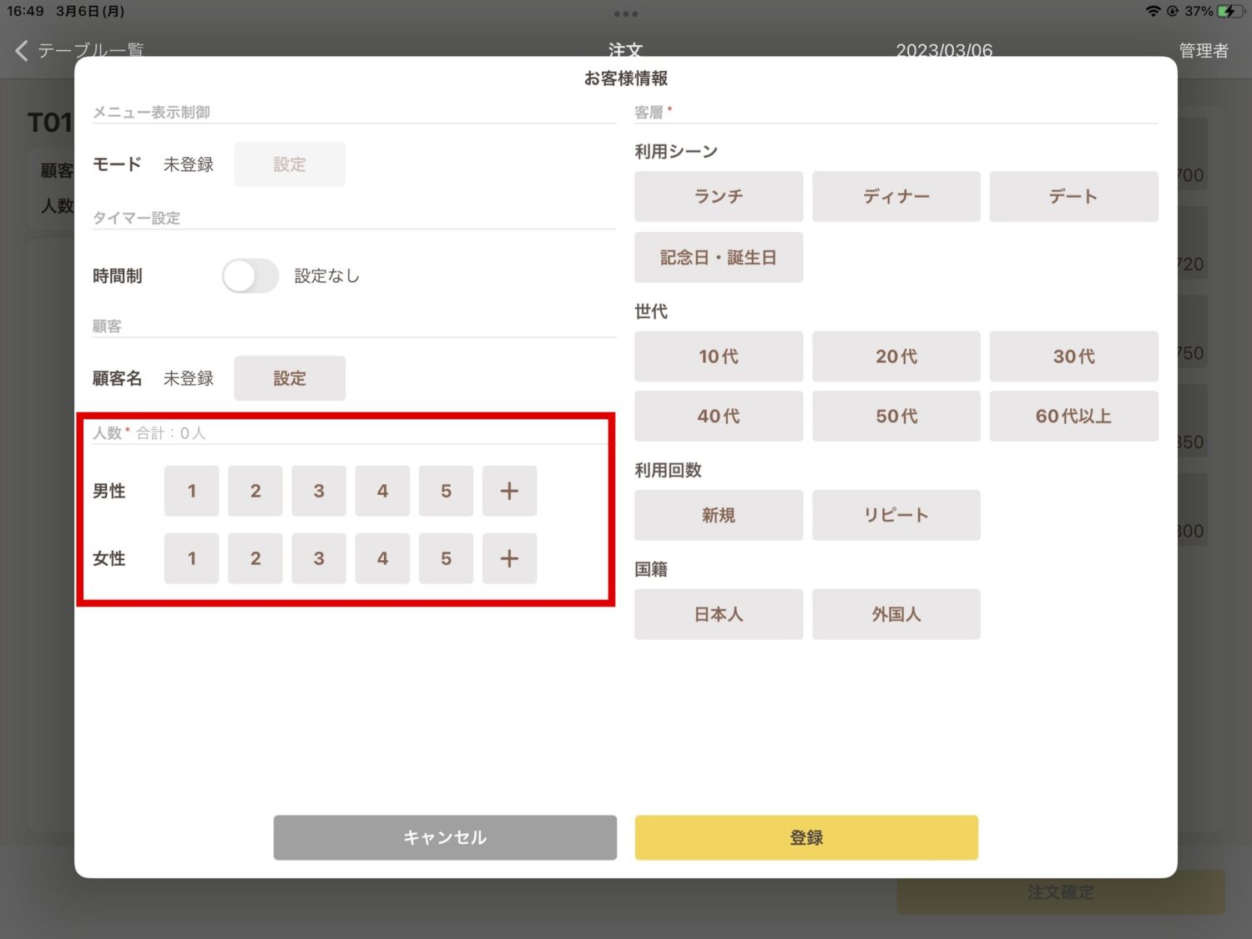Set female count to 5
This screenshot has height=939, width=1252.
[x=446, y=558]
